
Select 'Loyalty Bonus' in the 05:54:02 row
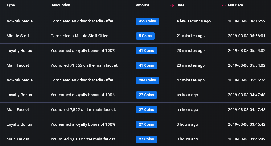(x=19, y=51)
